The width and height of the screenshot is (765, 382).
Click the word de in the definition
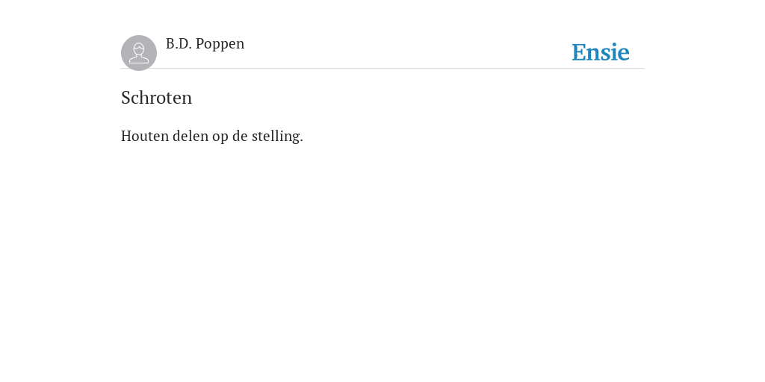click(240, 136)
